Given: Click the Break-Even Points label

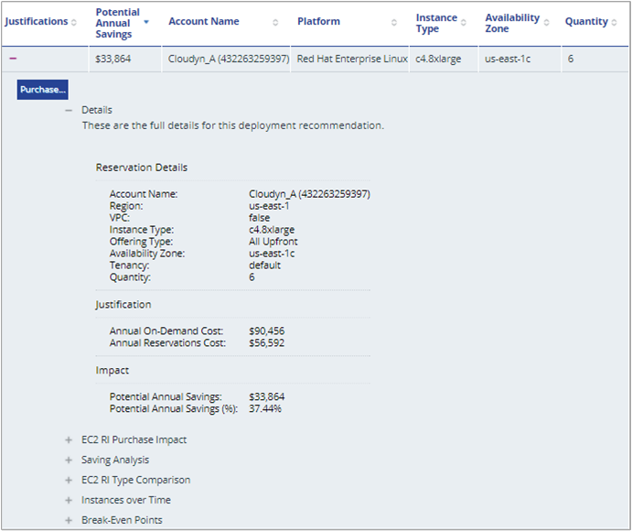Looking at the screenshot, I should pyautogui.click(x=122, y=520).
